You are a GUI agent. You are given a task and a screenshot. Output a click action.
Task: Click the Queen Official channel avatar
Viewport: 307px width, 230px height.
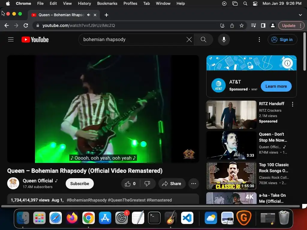(13, 184)
